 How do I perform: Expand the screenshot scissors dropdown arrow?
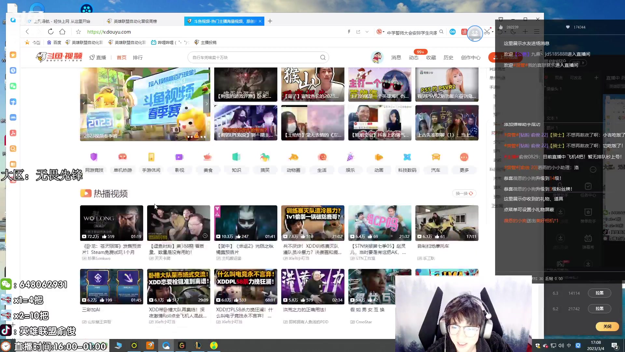pos(493,32)
